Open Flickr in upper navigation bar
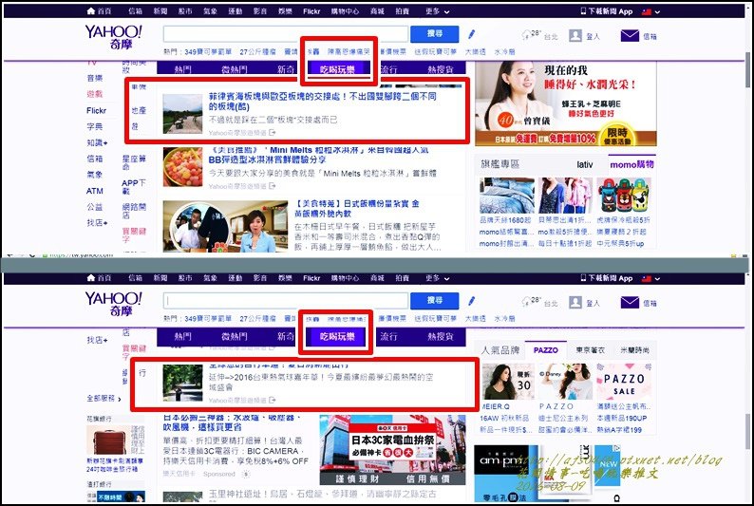The width and height of the screenshot is (754, 506). (x=311, y=11)
